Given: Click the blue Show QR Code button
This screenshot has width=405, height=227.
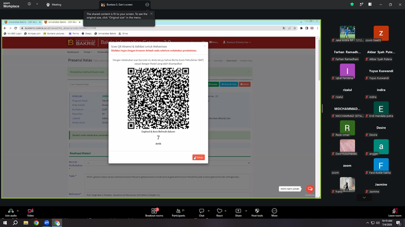Looking at the screenshot, I should pyautogui.click(x=229, y=84).
